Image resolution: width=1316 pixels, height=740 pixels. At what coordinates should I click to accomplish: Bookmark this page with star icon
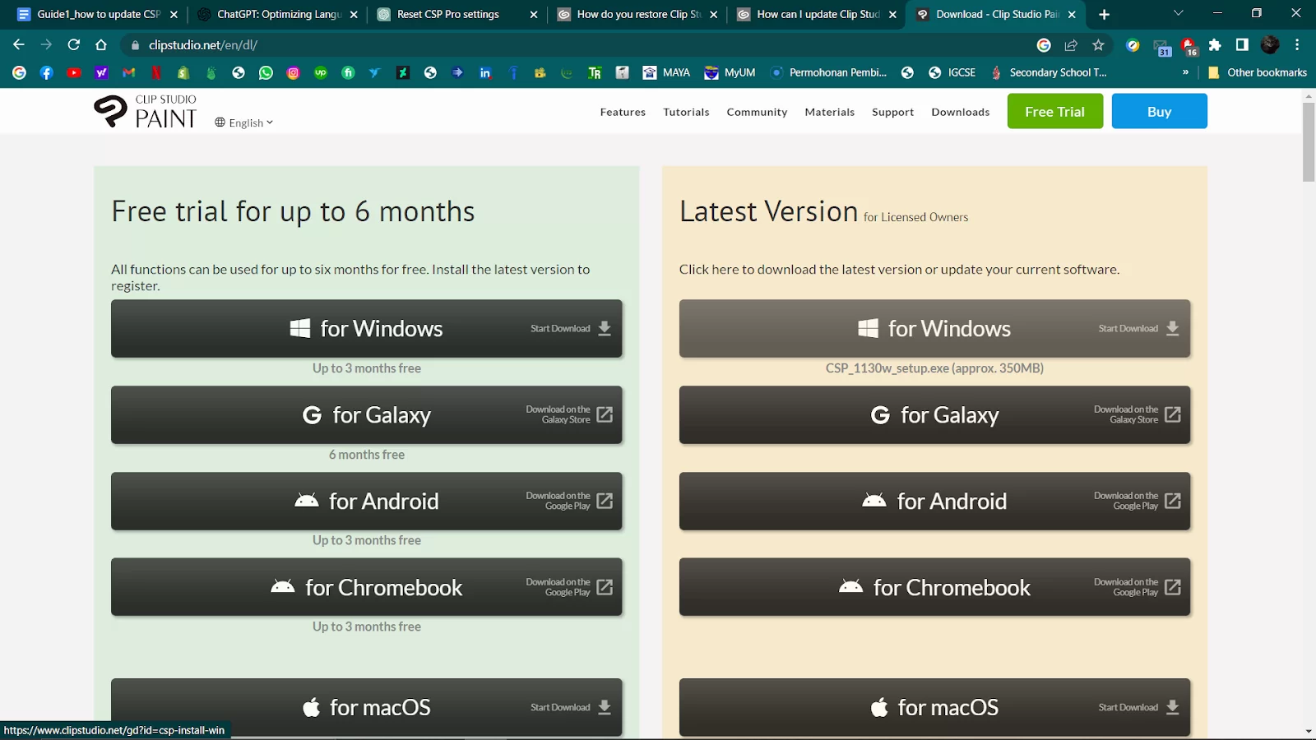(1098, 45)
